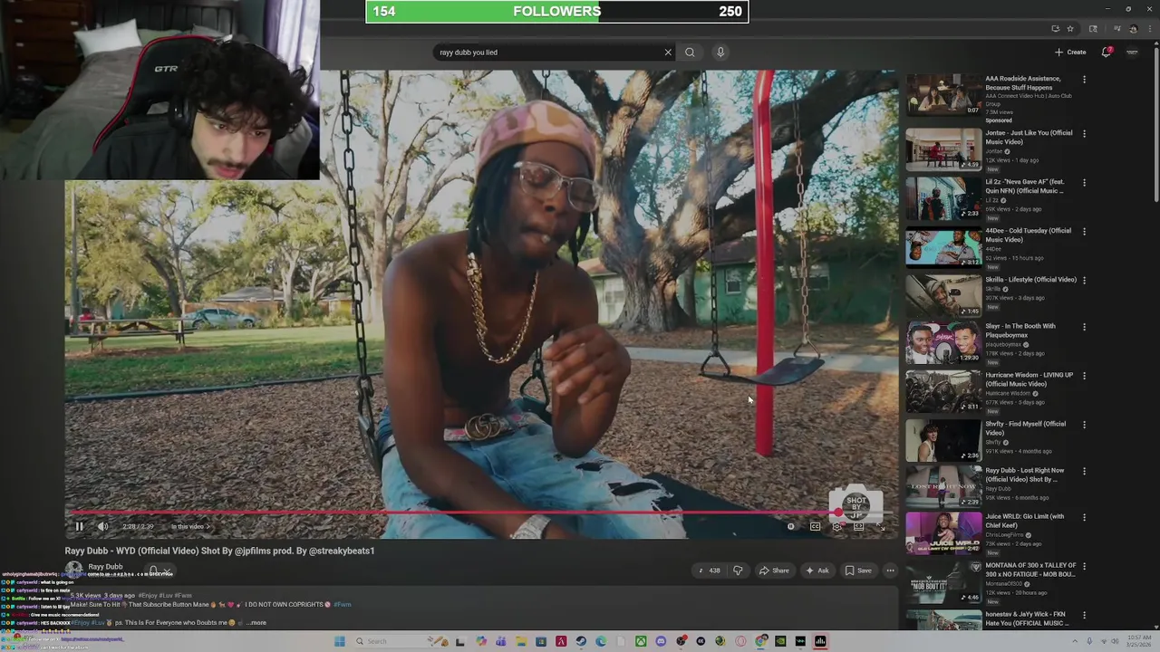1160x652 pixels.
Task: Open Chrome's three-dot menu
Action: tap(1150, 29)
